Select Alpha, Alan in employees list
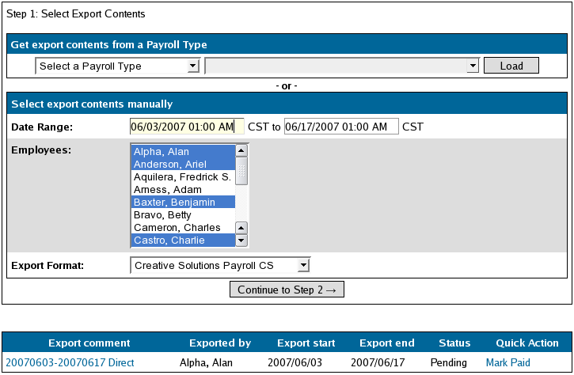The width and height of the screenshot is (574, 375). [183, 151]
